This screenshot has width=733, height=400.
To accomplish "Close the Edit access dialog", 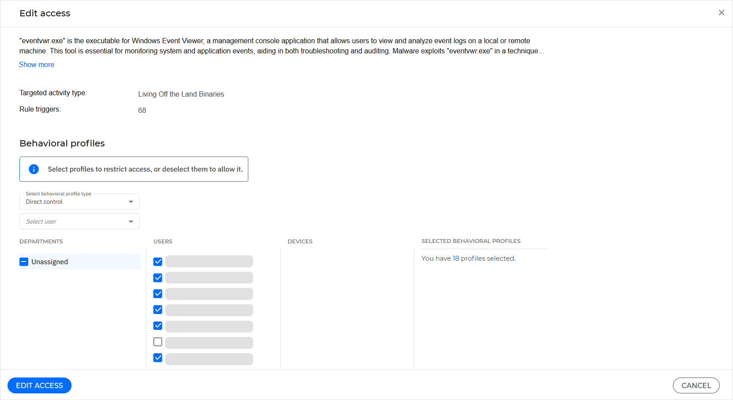I will tap(721, 13).
